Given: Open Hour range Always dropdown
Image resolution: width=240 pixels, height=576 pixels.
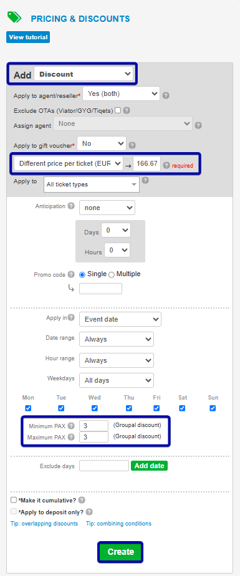Looking at the screenshot, I should click(x=117, y=360).
